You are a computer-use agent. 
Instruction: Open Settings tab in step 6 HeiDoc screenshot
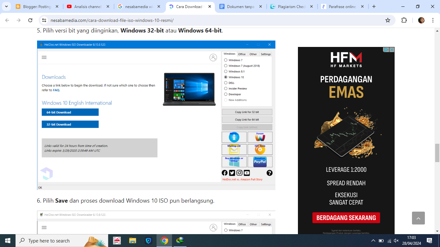[x=266, y=224]
